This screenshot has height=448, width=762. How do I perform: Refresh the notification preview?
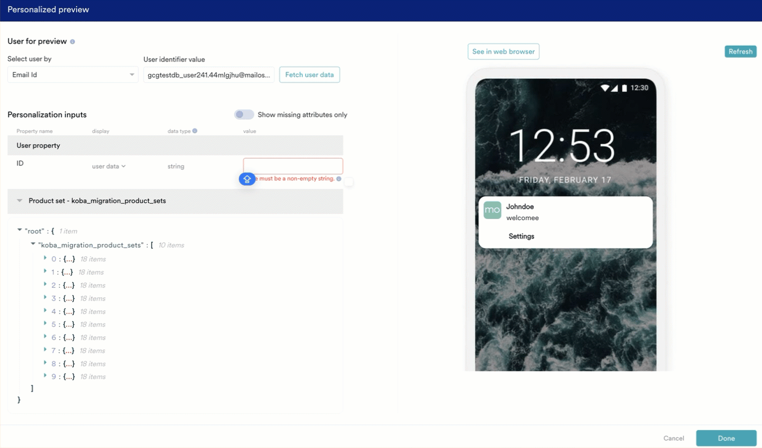pos(740,51)
